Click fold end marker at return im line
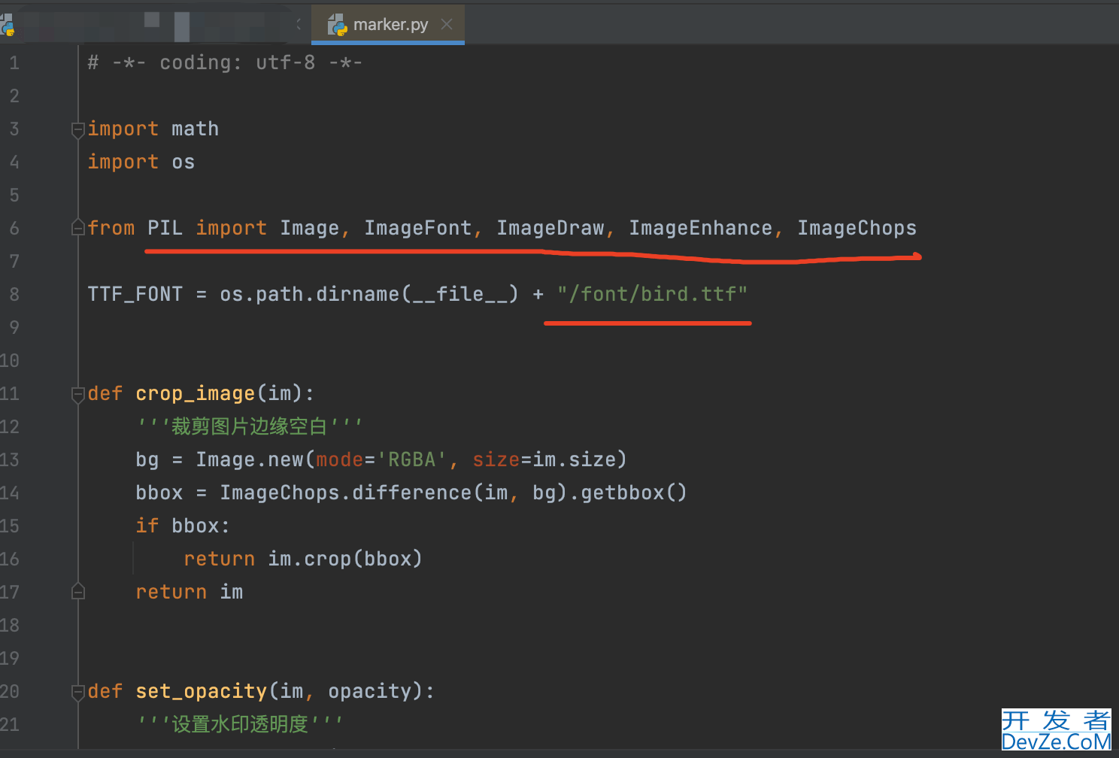This screenshot has height=758, width=1119. pyautogui.click(x=77, y=592)
